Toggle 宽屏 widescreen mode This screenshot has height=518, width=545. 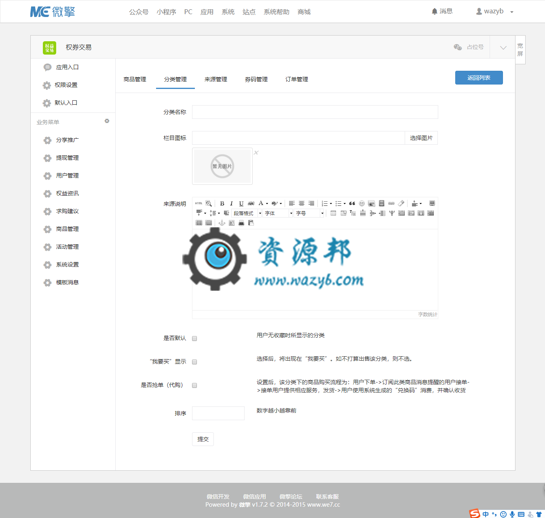tap(520, 50)
